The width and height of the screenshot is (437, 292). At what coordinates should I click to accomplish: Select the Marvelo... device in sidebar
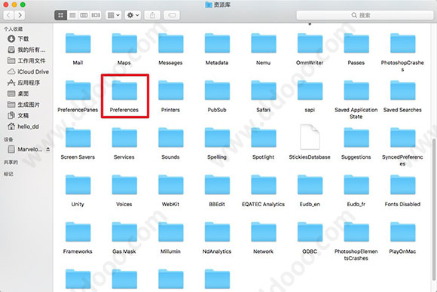point(26,150)
